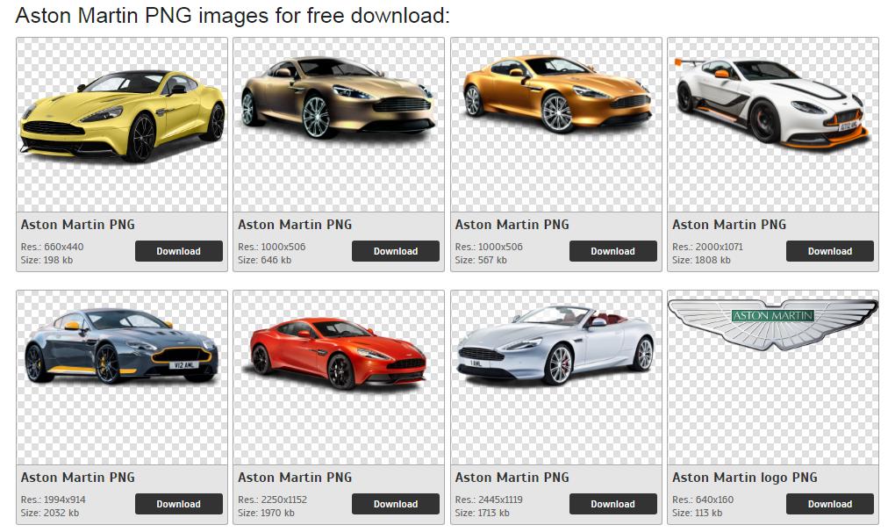Viewport: 888px width, 532px height.
Task: Open the beige-gold Aston Martin thumbnail
Action: pyautogui.click(x=339, y=126)
